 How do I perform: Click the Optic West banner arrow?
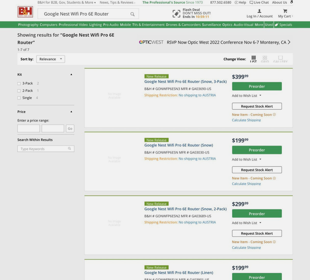289,42
